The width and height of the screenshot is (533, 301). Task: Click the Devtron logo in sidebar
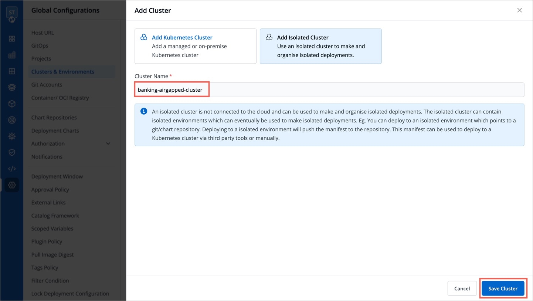click(x=12, y=15)
